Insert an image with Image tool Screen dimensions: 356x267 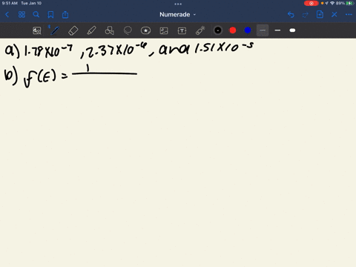pyautogui.click(x=164, y=30)
